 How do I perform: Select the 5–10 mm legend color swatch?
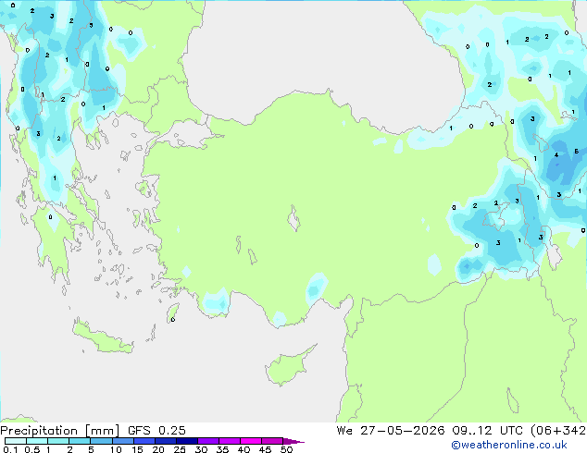point(101,441)
